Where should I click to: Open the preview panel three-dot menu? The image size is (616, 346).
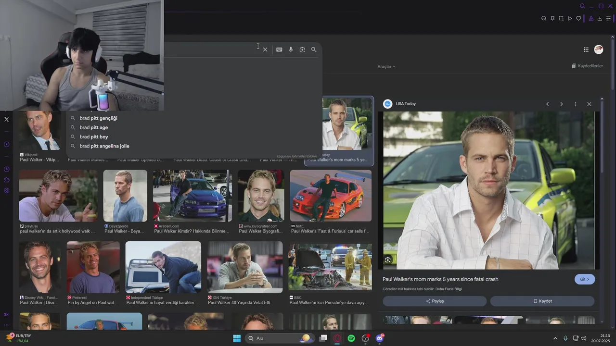pos(575,104)
